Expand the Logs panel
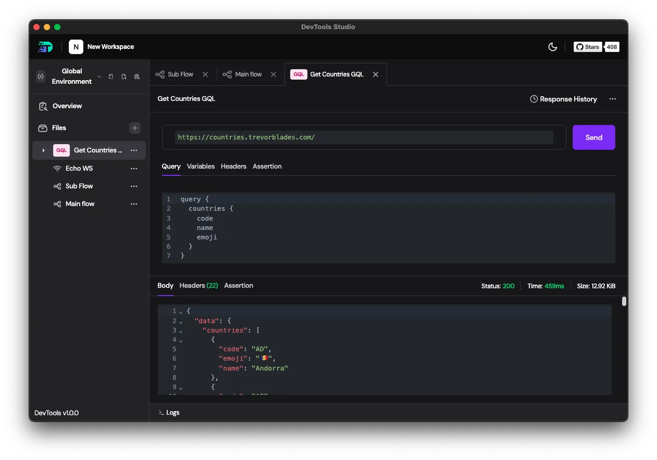 click(169, 412)
